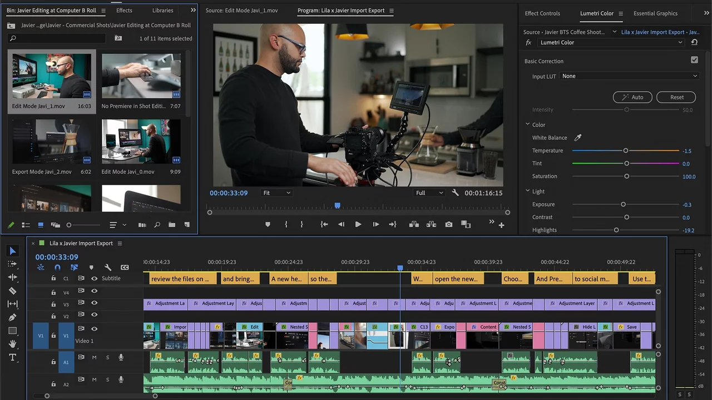Step forward one frame
712x400 pixels.
(375, 224)
